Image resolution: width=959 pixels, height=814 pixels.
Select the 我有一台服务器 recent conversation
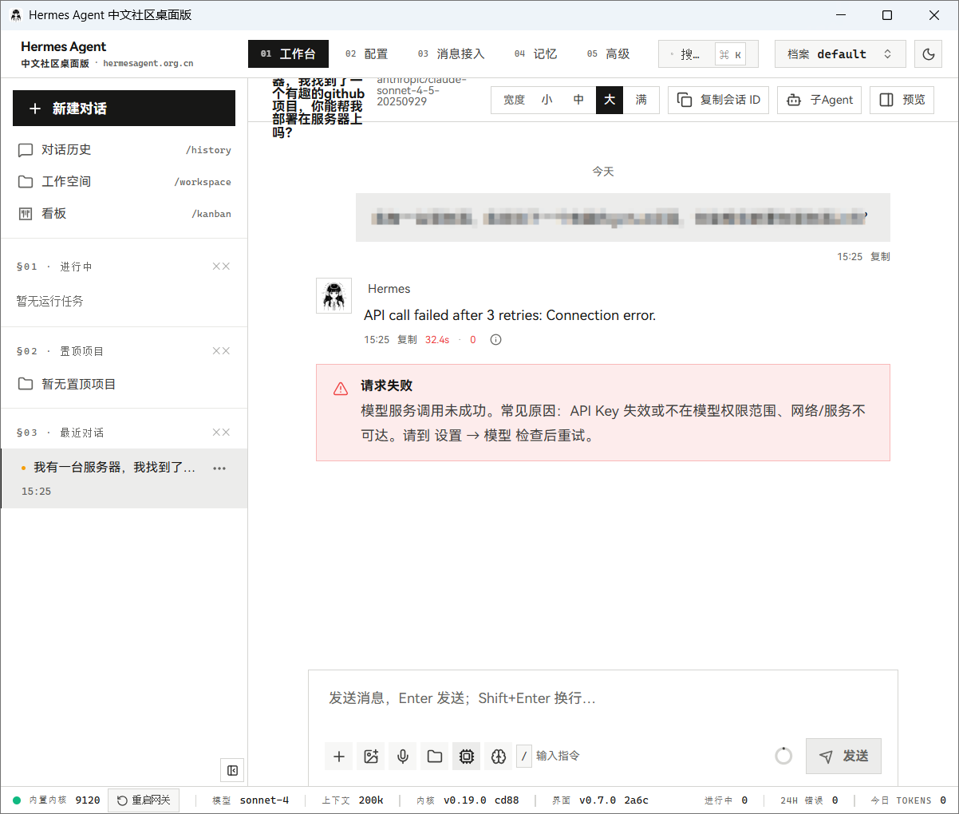[x=124, y=478]
